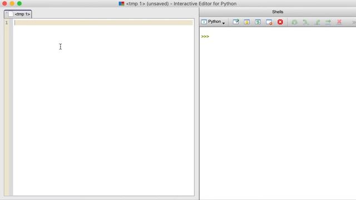Click the clear screen (edit shell) icon

(x=236, y=22)
